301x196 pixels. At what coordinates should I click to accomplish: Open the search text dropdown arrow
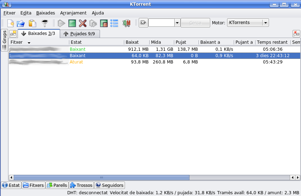coord(177,23)
